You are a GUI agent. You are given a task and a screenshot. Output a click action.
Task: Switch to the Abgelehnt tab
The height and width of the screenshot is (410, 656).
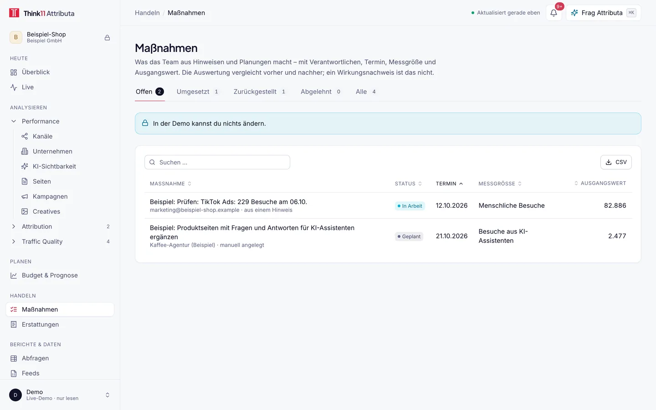(321, 92)
